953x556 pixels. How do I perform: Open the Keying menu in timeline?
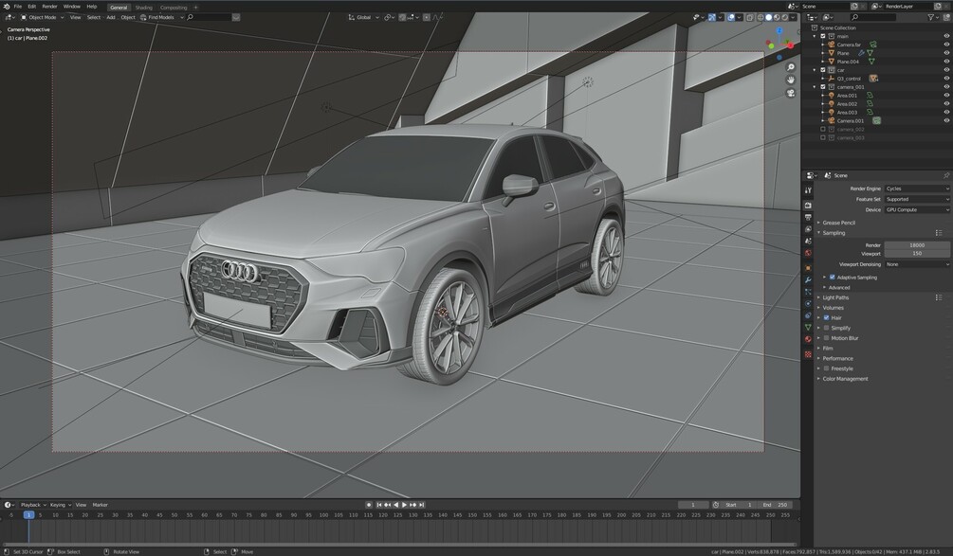point(60,505)
